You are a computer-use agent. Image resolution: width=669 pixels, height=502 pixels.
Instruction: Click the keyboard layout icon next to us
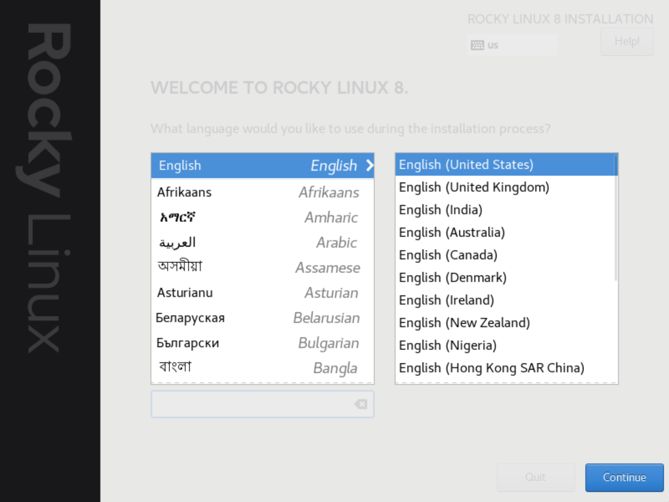pos(477,45)
